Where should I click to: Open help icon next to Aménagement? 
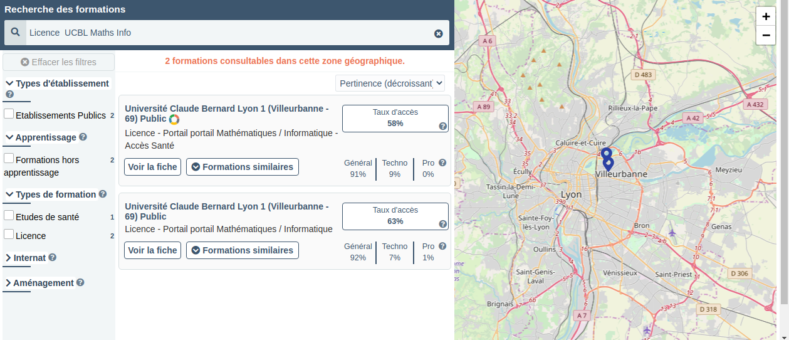tap(80, 282)
